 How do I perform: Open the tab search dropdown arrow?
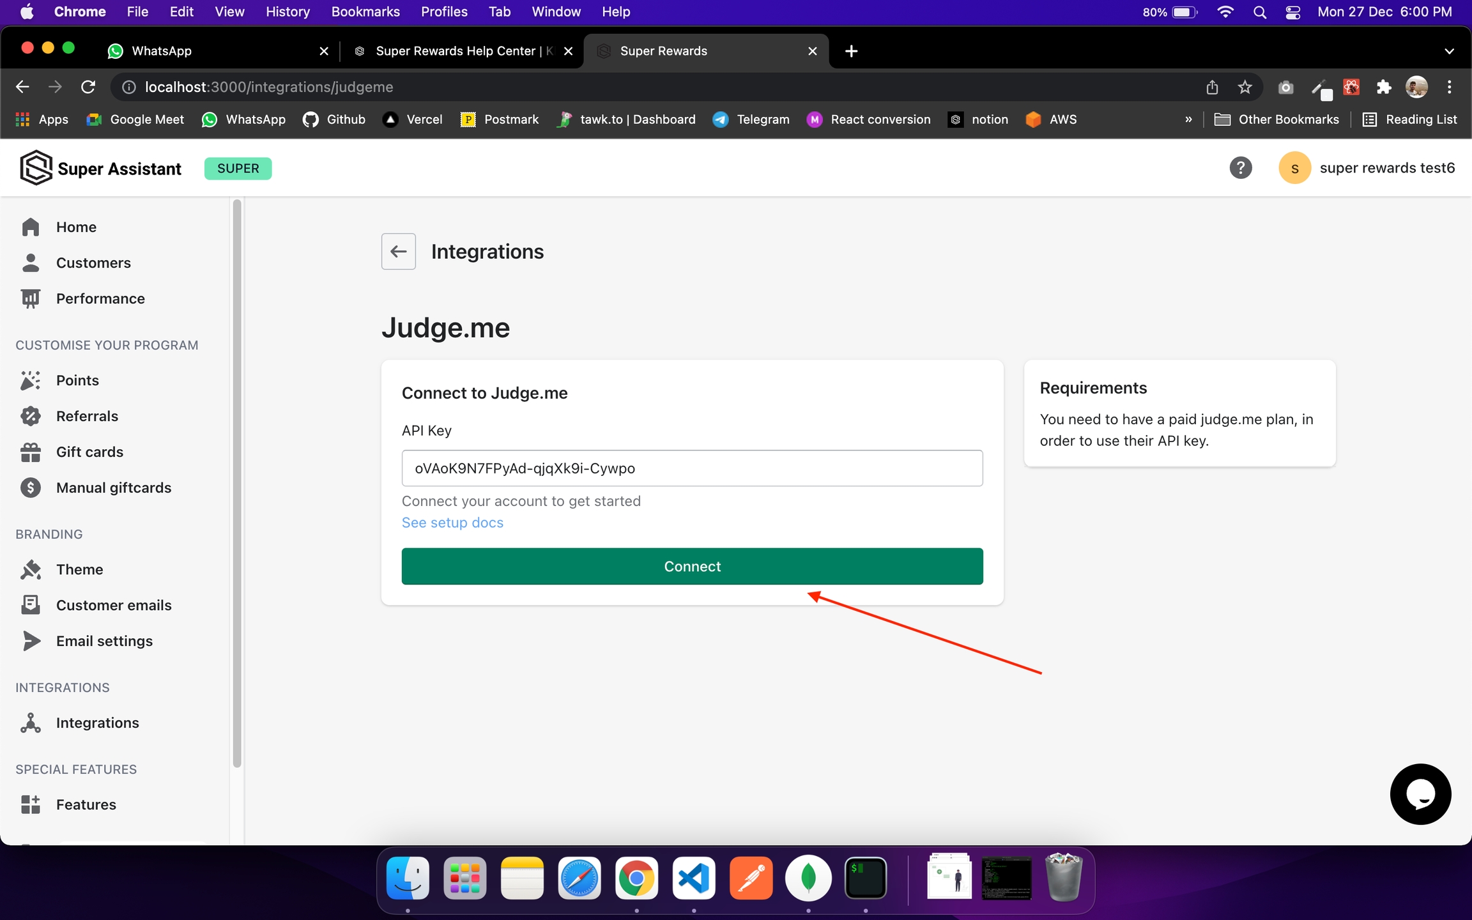point(1449,51)
